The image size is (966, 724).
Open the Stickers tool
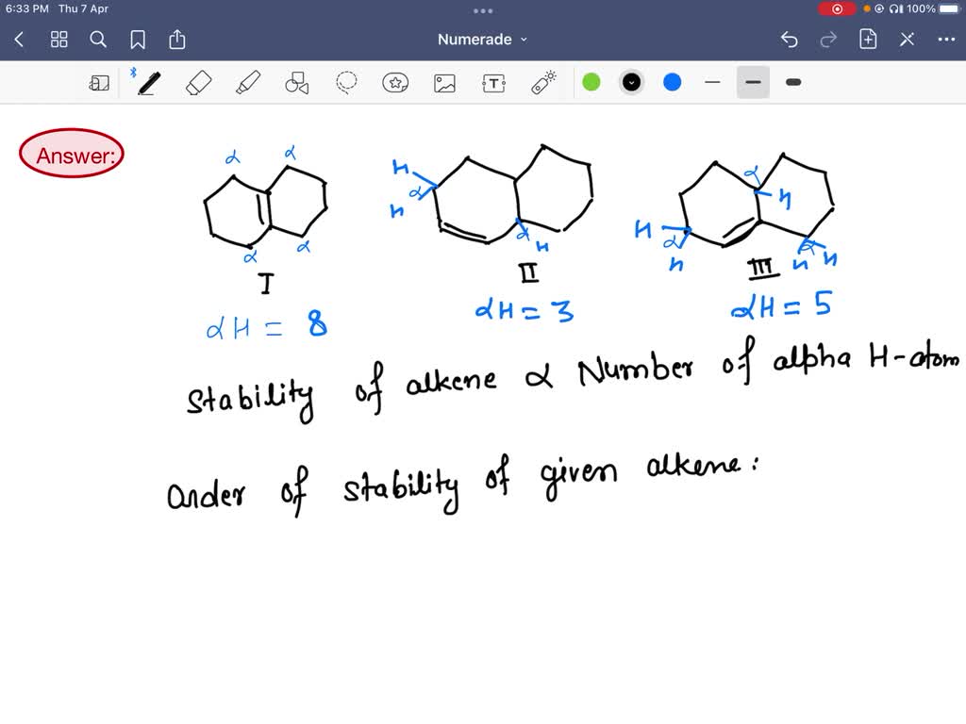395,82
